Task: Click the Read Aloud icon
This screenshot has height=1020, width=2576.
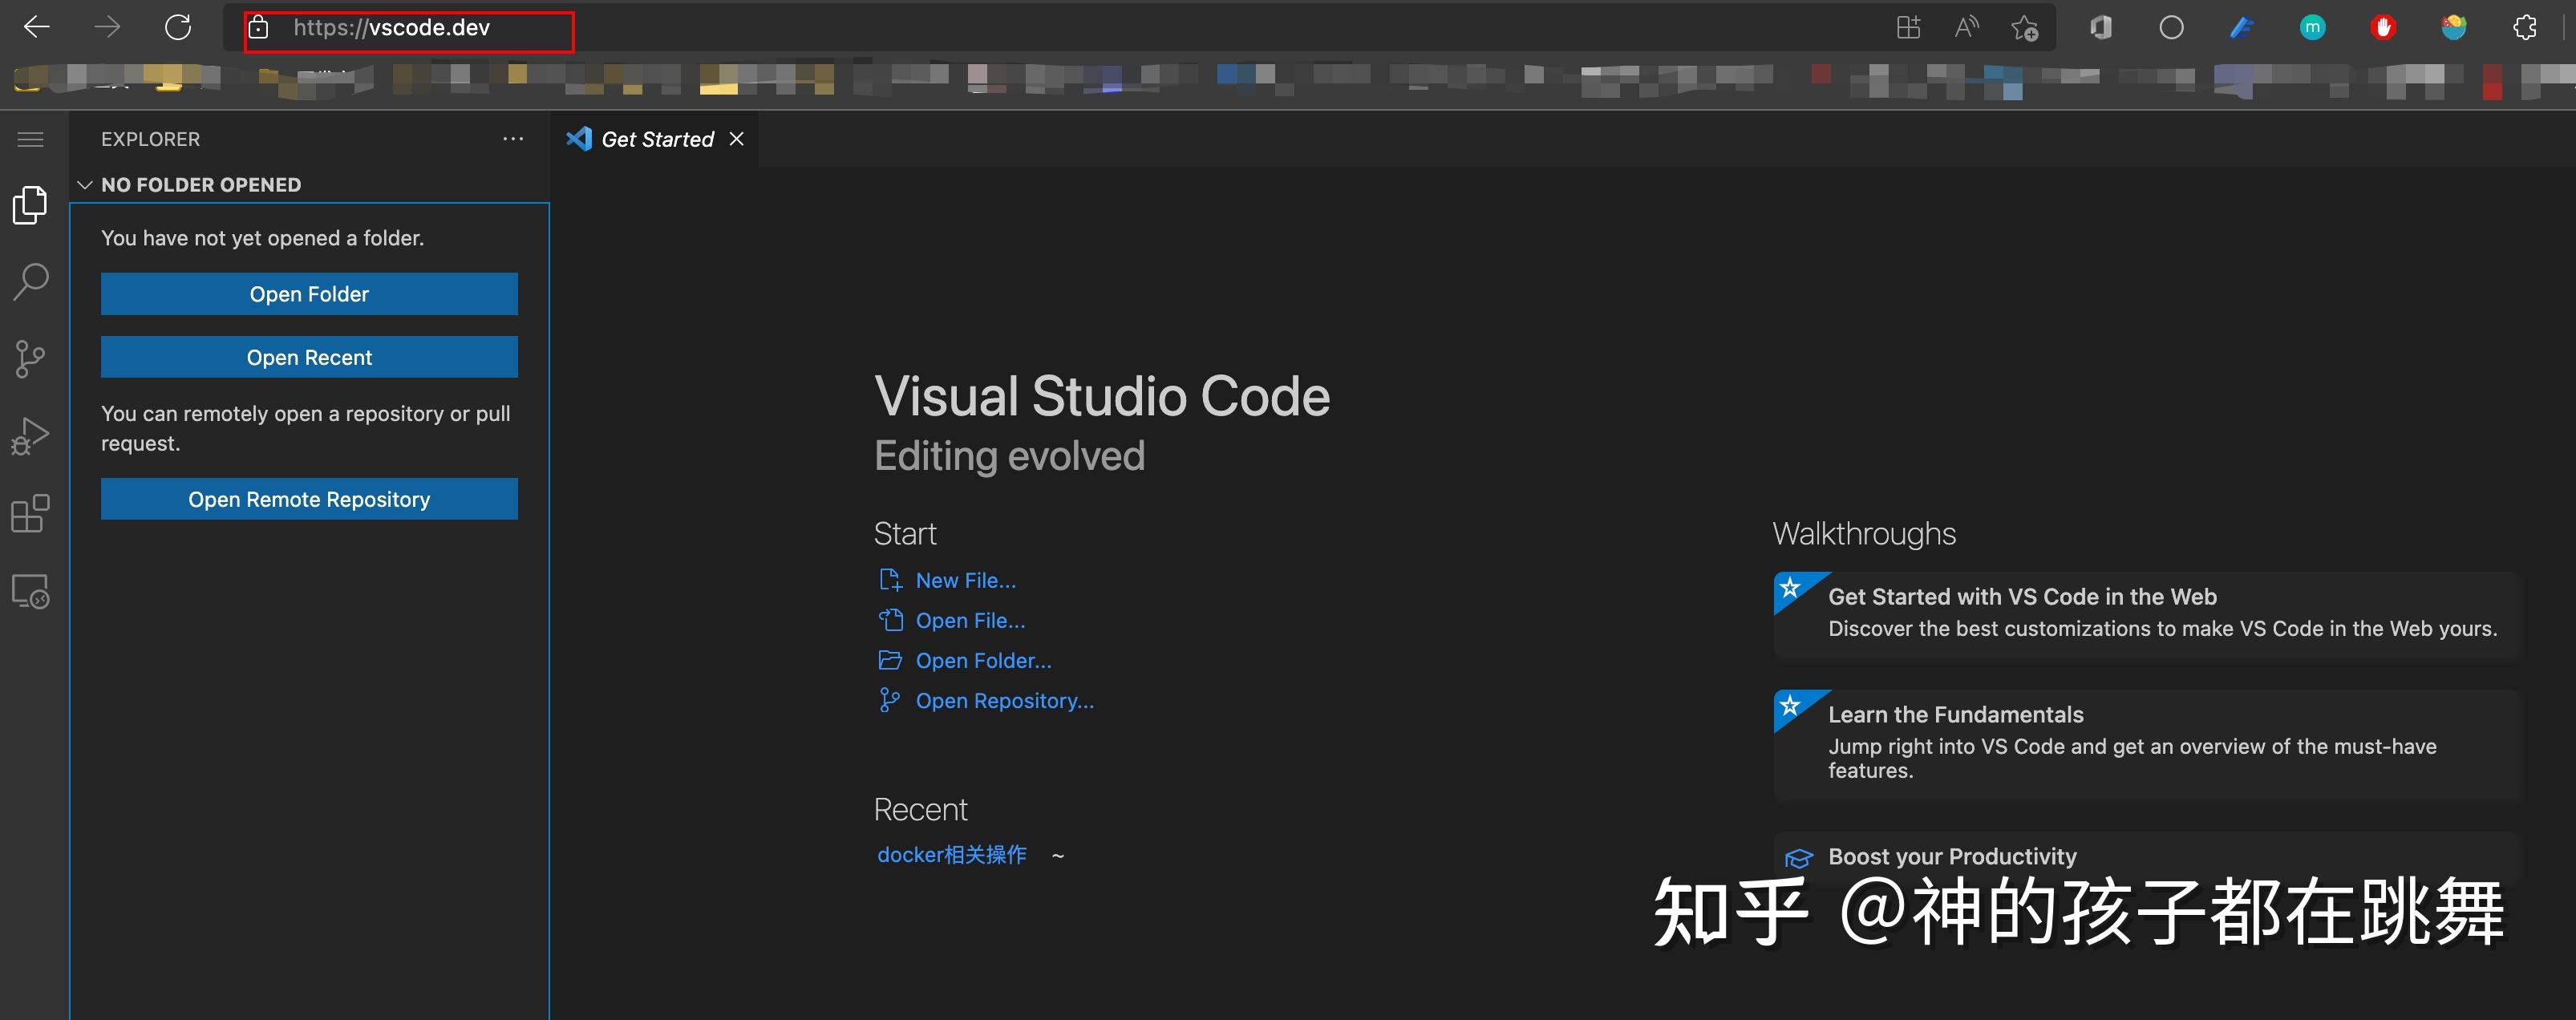Action: tap(1966, 27)
